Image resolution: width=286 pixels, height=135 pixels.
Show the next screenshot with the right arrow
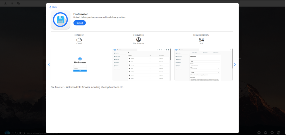click(x=235, y=65)
